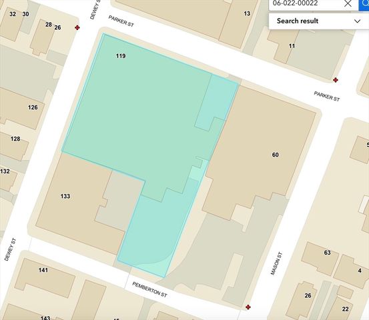Click the red marker on Pemberton and Mason
The height and width of the screenshot is (320, 369).
click(248, 307)
